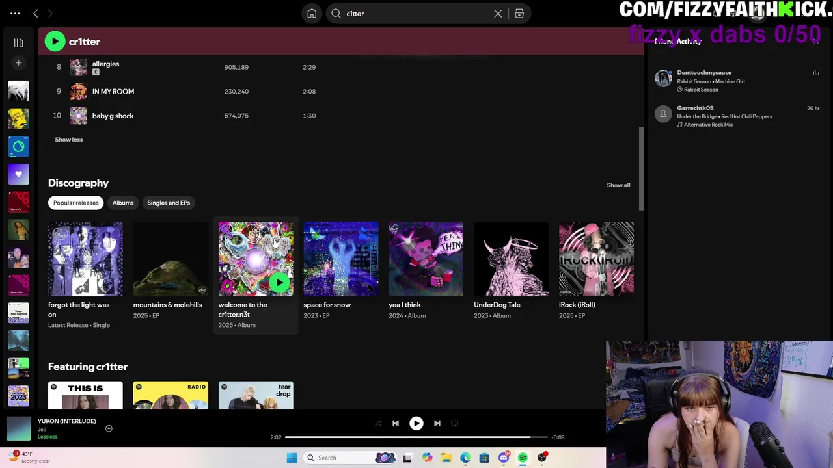The height and width of the screenshot is (468, 833).
Task: Collapse track list with Show less
Action: click(68, 140)
